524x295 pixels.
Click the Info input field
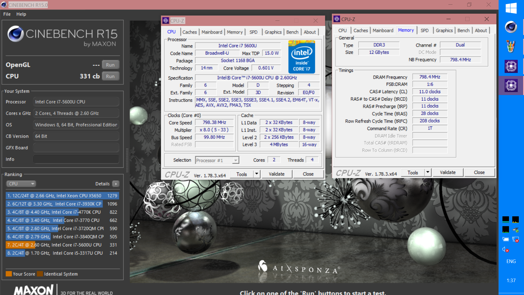pyautogui.click(x=76, y=159)
